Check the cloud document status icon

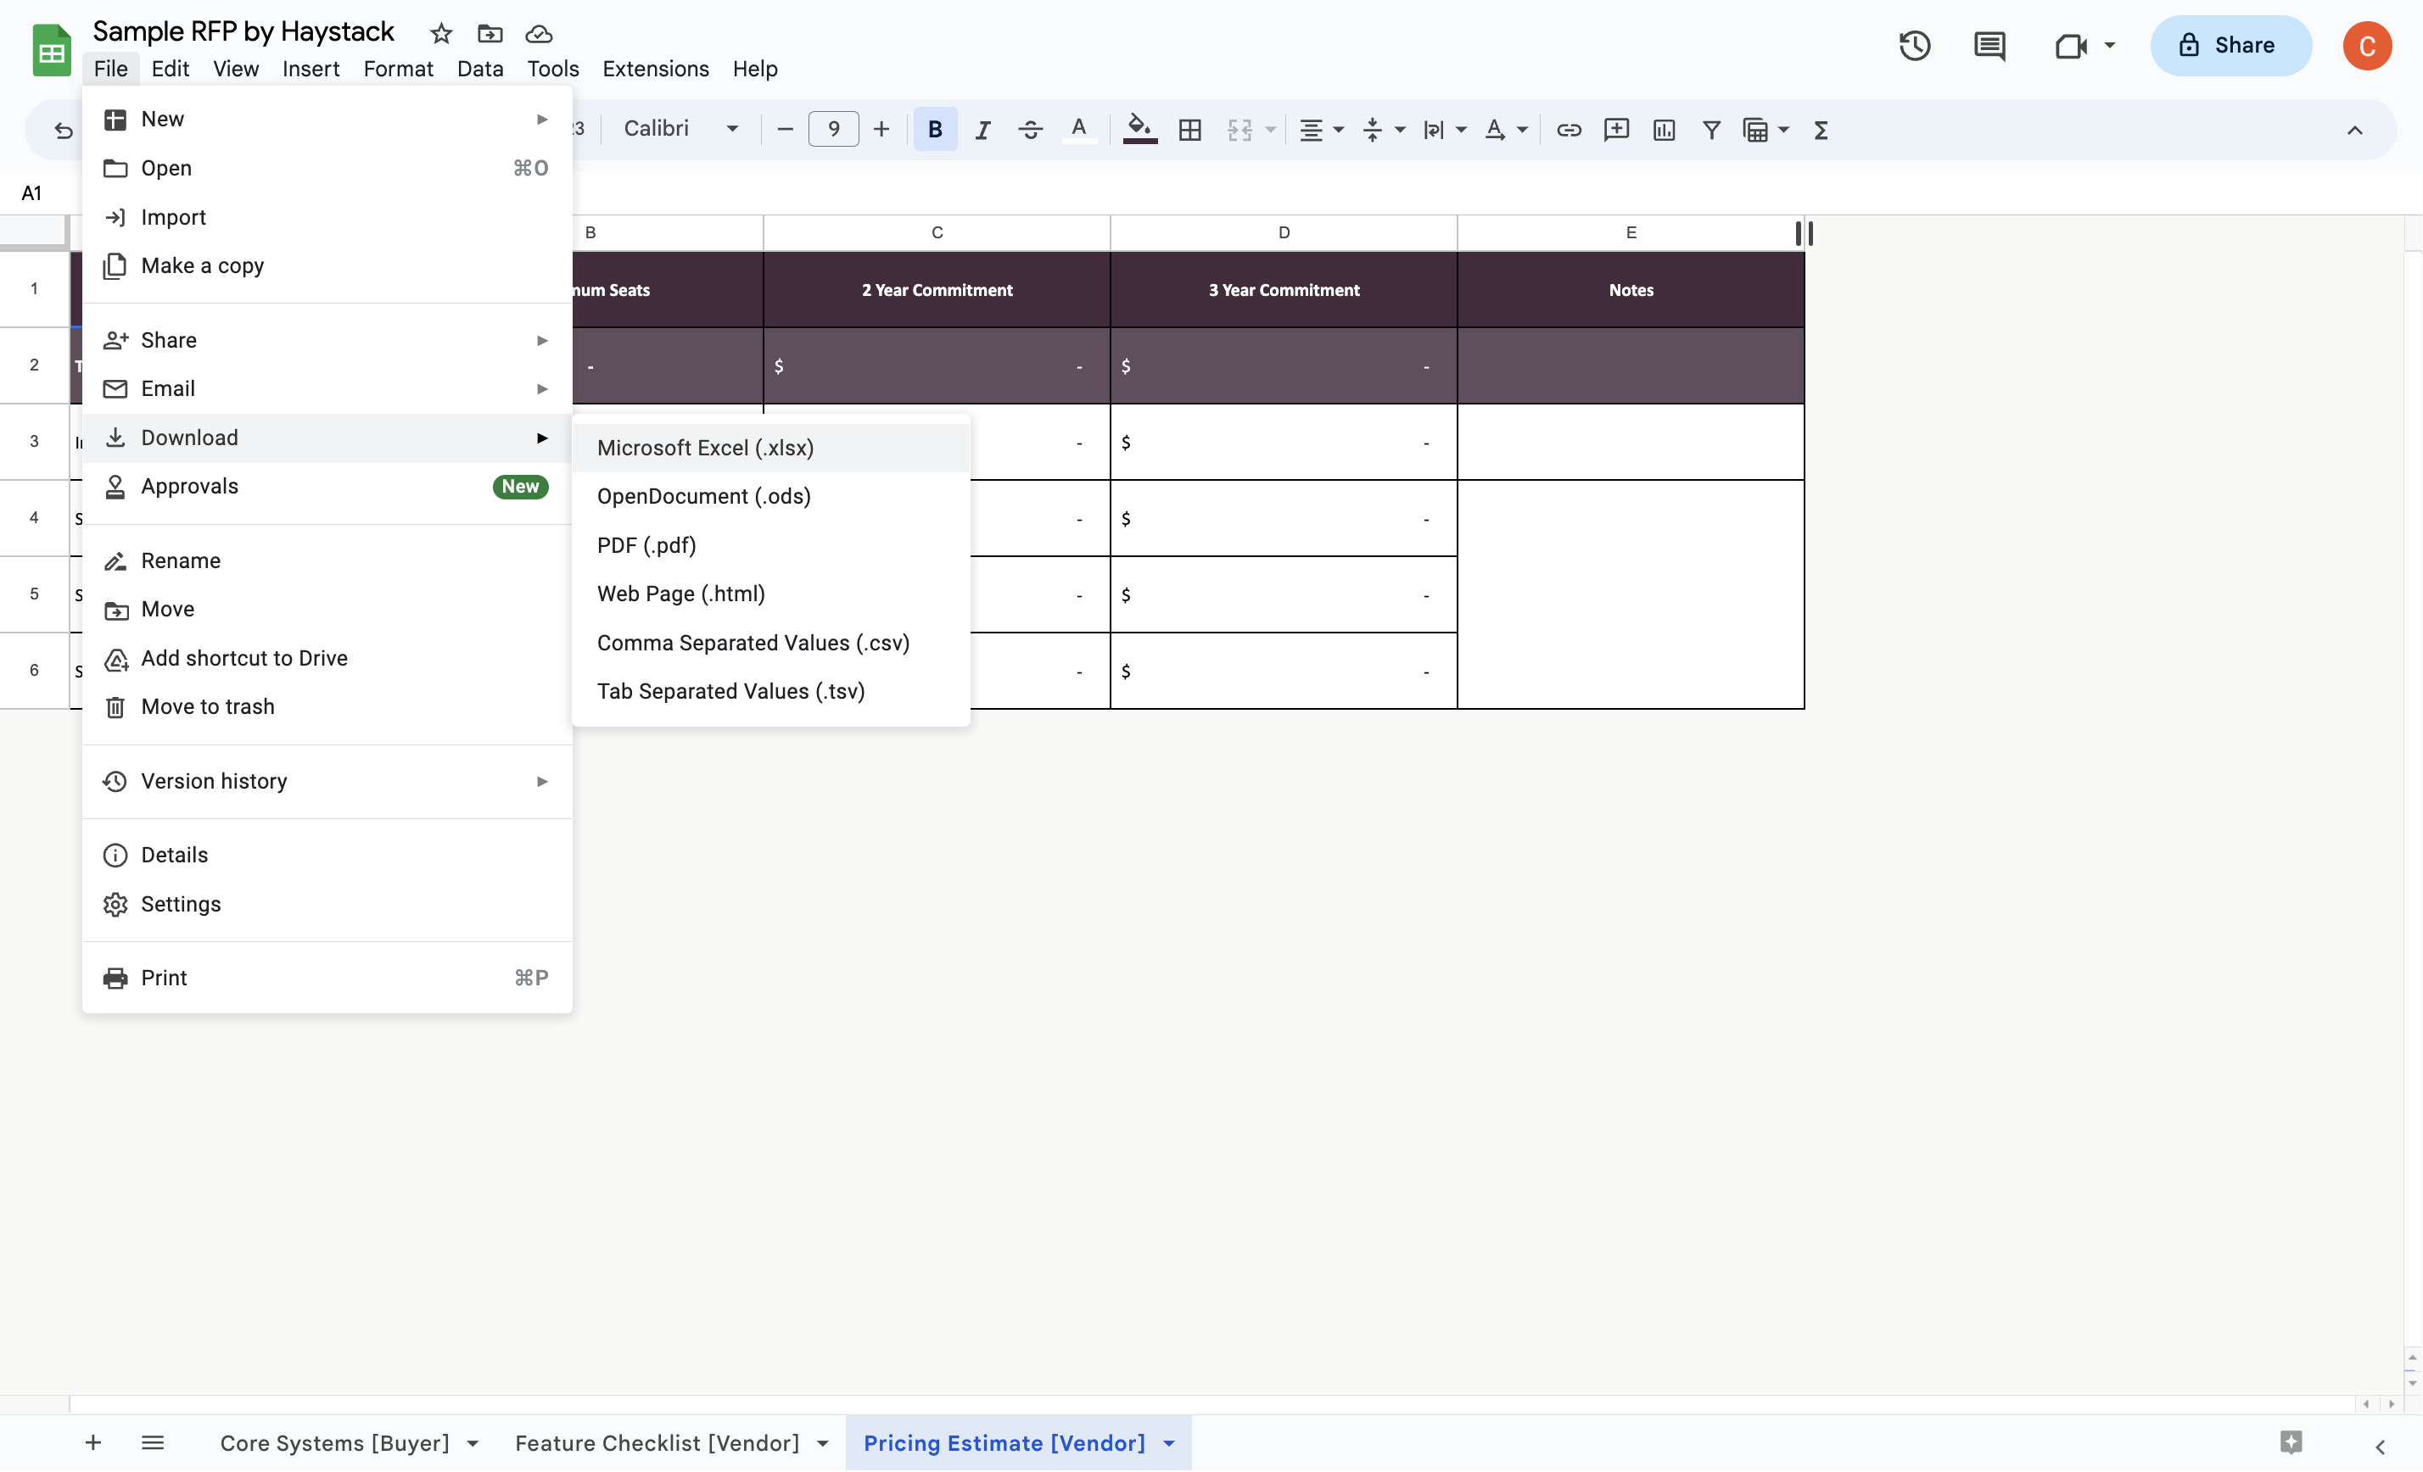click(x=539, y=35)
